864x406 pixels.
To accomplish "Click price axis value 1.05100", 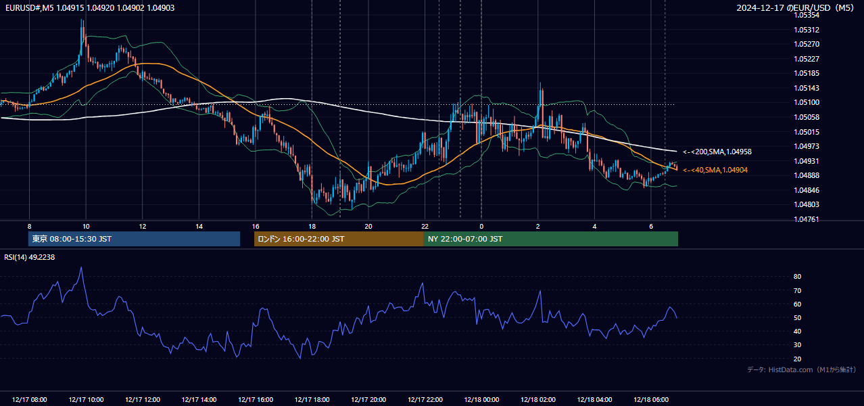I will [807, 102].
